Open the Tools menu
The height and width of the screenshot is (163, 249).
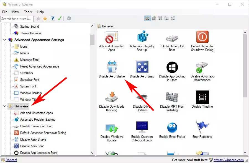tap(28, 12)
